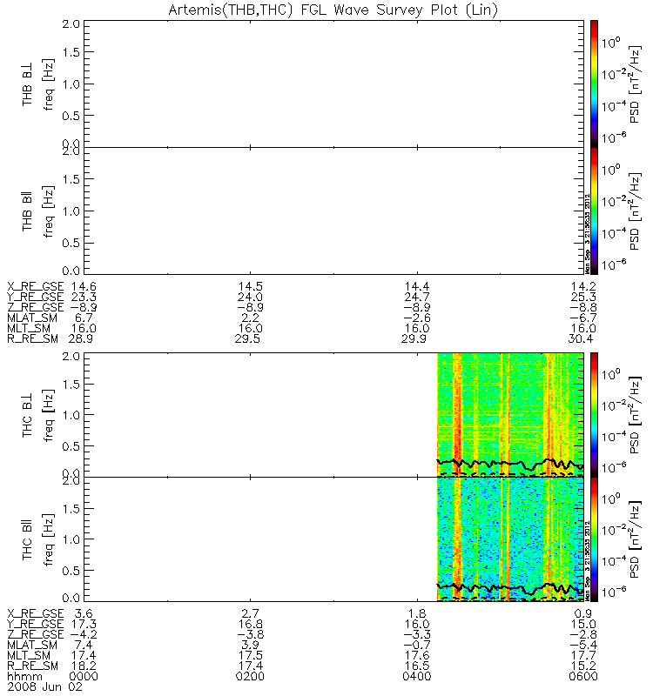Click the MLT_SM value 17.6
This screenshot has width=653, height=696.
tap(417, 656)
